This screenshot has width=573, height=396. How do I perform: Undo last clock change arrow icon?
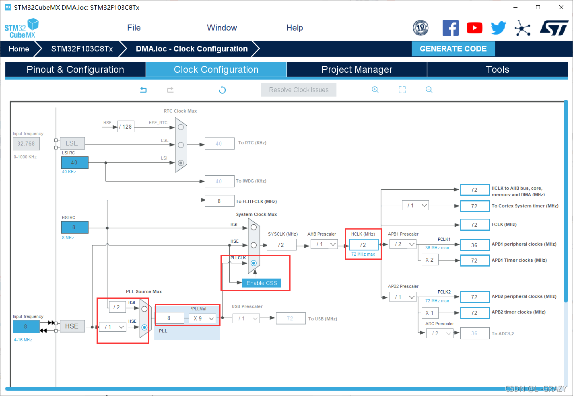pyautogui.click(x=143, y=90)
